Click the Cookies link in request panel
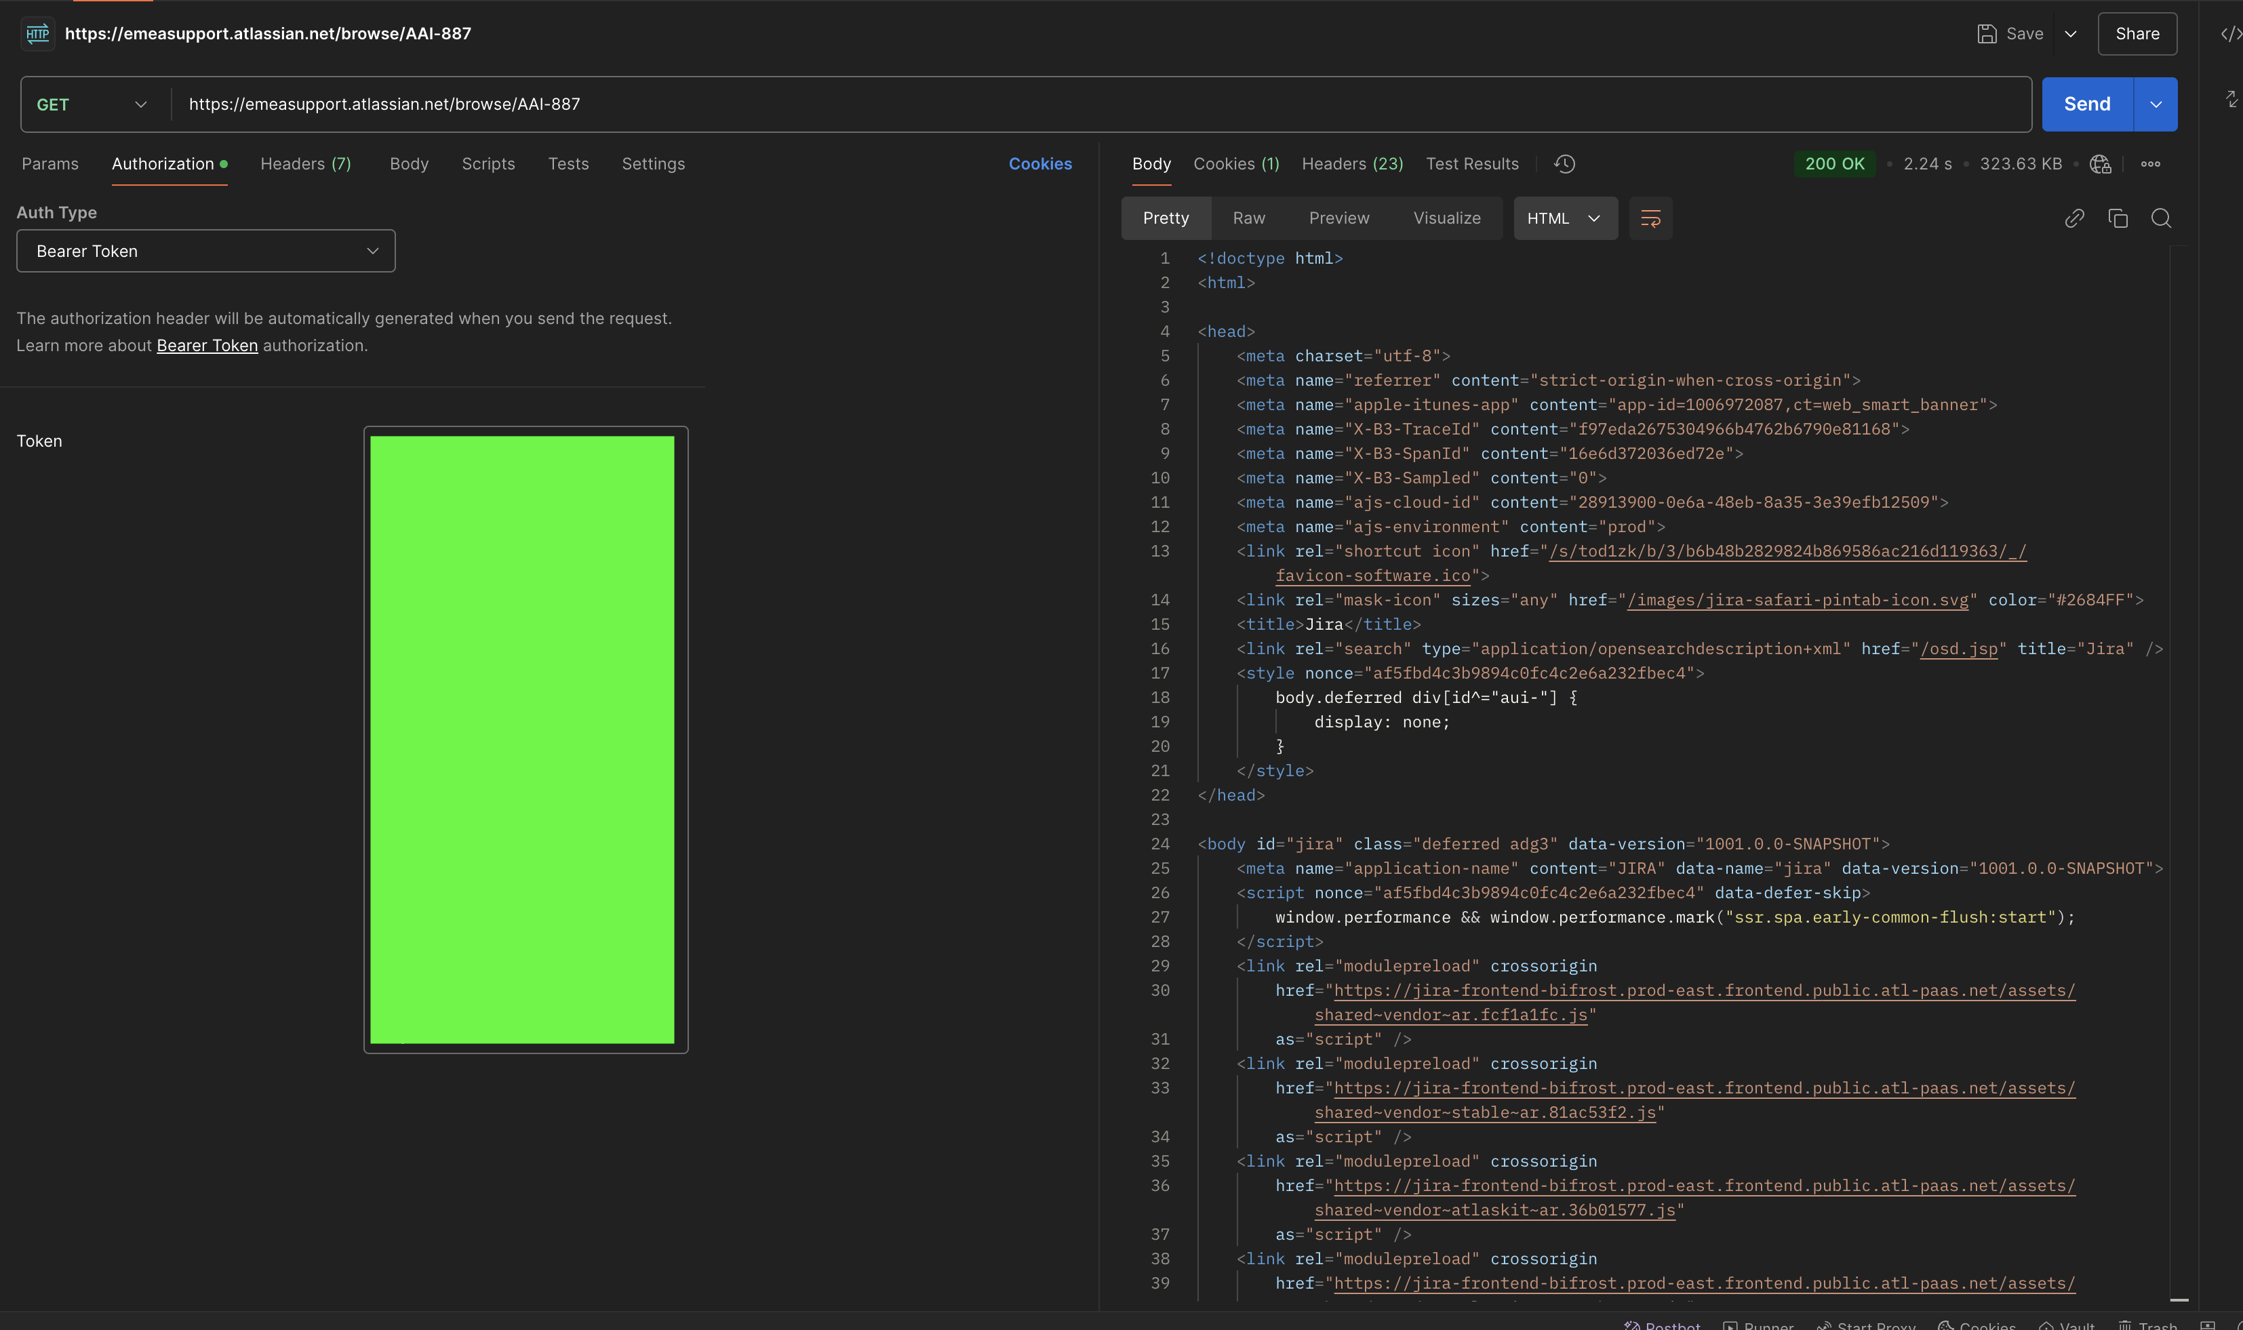This screenshot has width=2243, height=1330. (x=1040, y=164)
